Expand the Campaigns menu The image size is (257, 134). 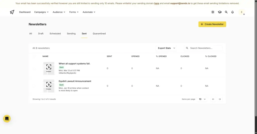[41, 12]
